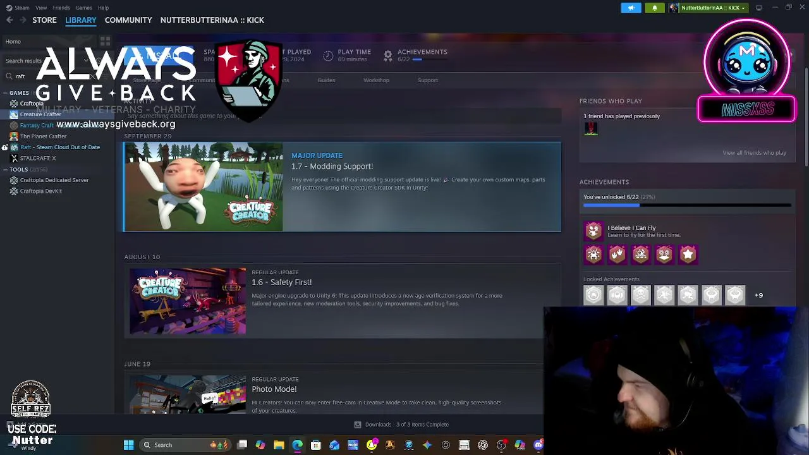Click the footprints unlocked achievement badge
This screenshot has height=455, width=809.
click(617, 254)
